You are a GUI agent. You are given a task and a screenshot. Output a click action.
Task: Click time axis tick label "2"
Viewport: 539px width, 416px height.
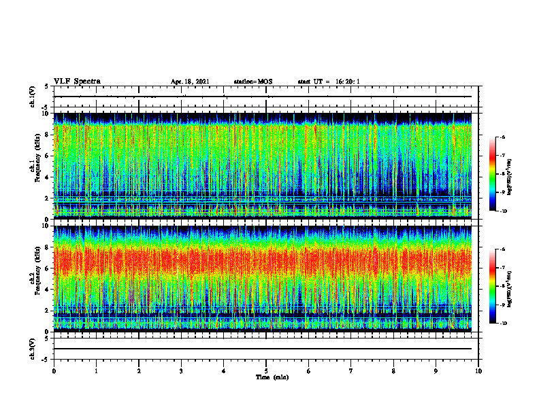click(x=139, y=371)
